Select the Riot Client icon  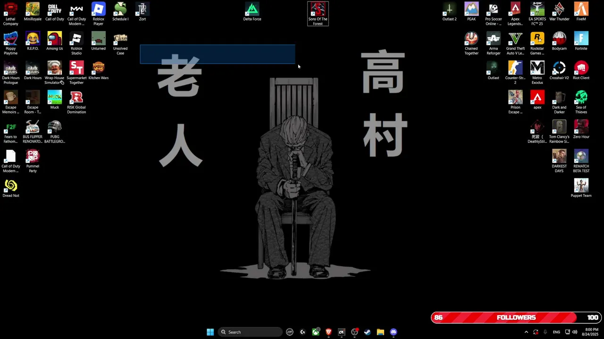pyautogui.click(x=581, y=71)
